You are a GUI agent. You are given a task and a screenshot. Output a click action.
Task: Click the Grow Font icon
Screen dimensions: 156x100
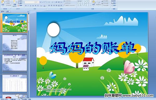coord(41,2)
